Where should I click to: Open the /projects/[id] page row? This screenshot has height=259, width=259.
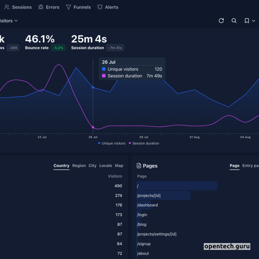click(x=149, y=196)
